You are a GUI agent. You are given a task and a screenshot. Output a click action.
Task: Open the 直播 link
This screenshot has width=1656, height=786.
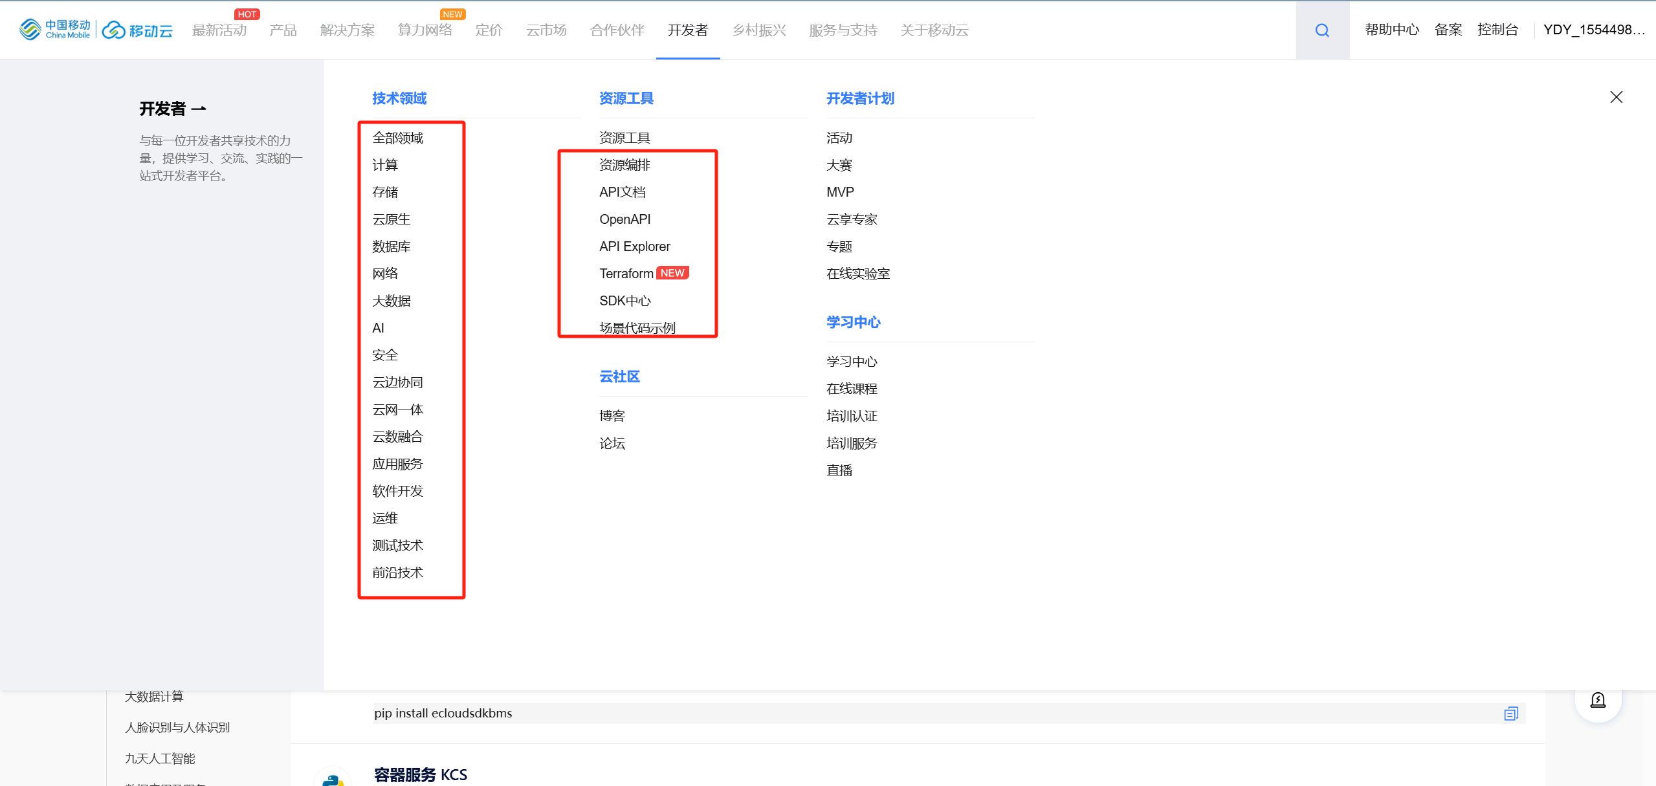[839, 470]
